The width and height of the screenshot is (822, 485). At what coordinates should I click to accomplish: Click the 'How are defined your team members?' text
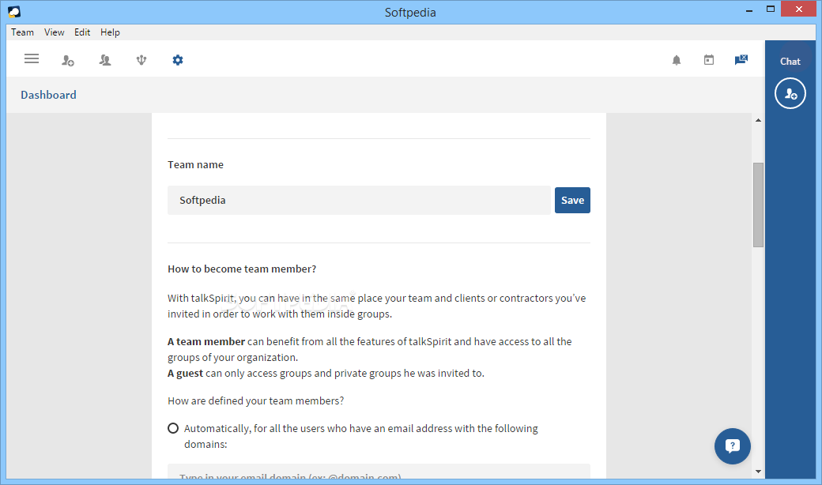(256, 400)
